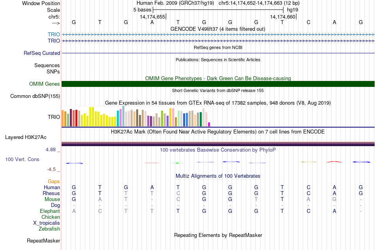
Task: Click the '--->' base sequence direction label
Action: [56, 23]
